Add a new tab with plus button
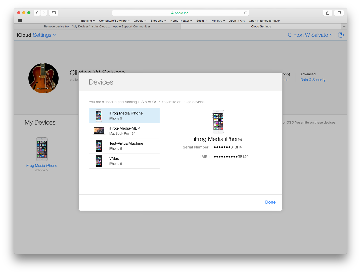361x274 pixels. coord(344,26)
